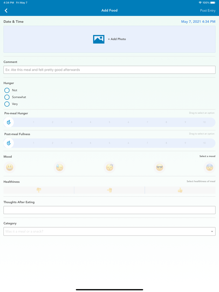Select the sideways thumb healthiness icon

tap(109, 190)
